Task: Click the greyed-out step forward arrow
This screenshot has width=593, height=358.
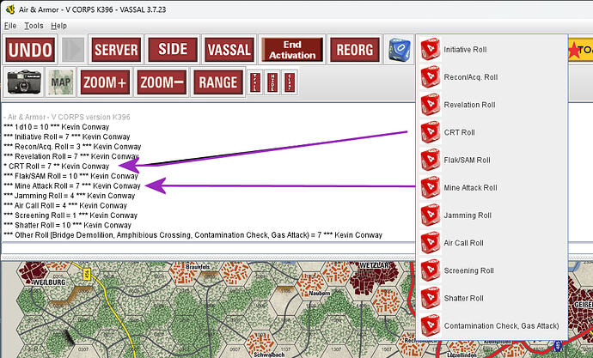Action: 73,50
